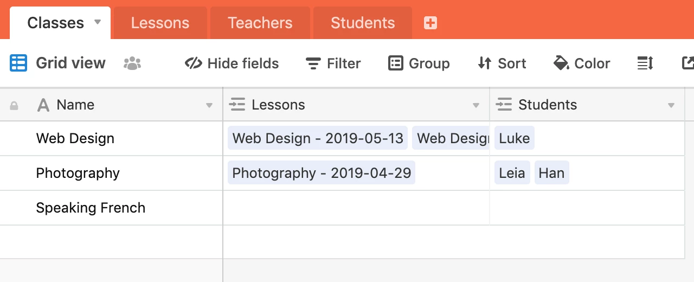Open the Lessons column dropdown arrow
The height and width of the screenshot is (282, 694).
click(476, 106)
